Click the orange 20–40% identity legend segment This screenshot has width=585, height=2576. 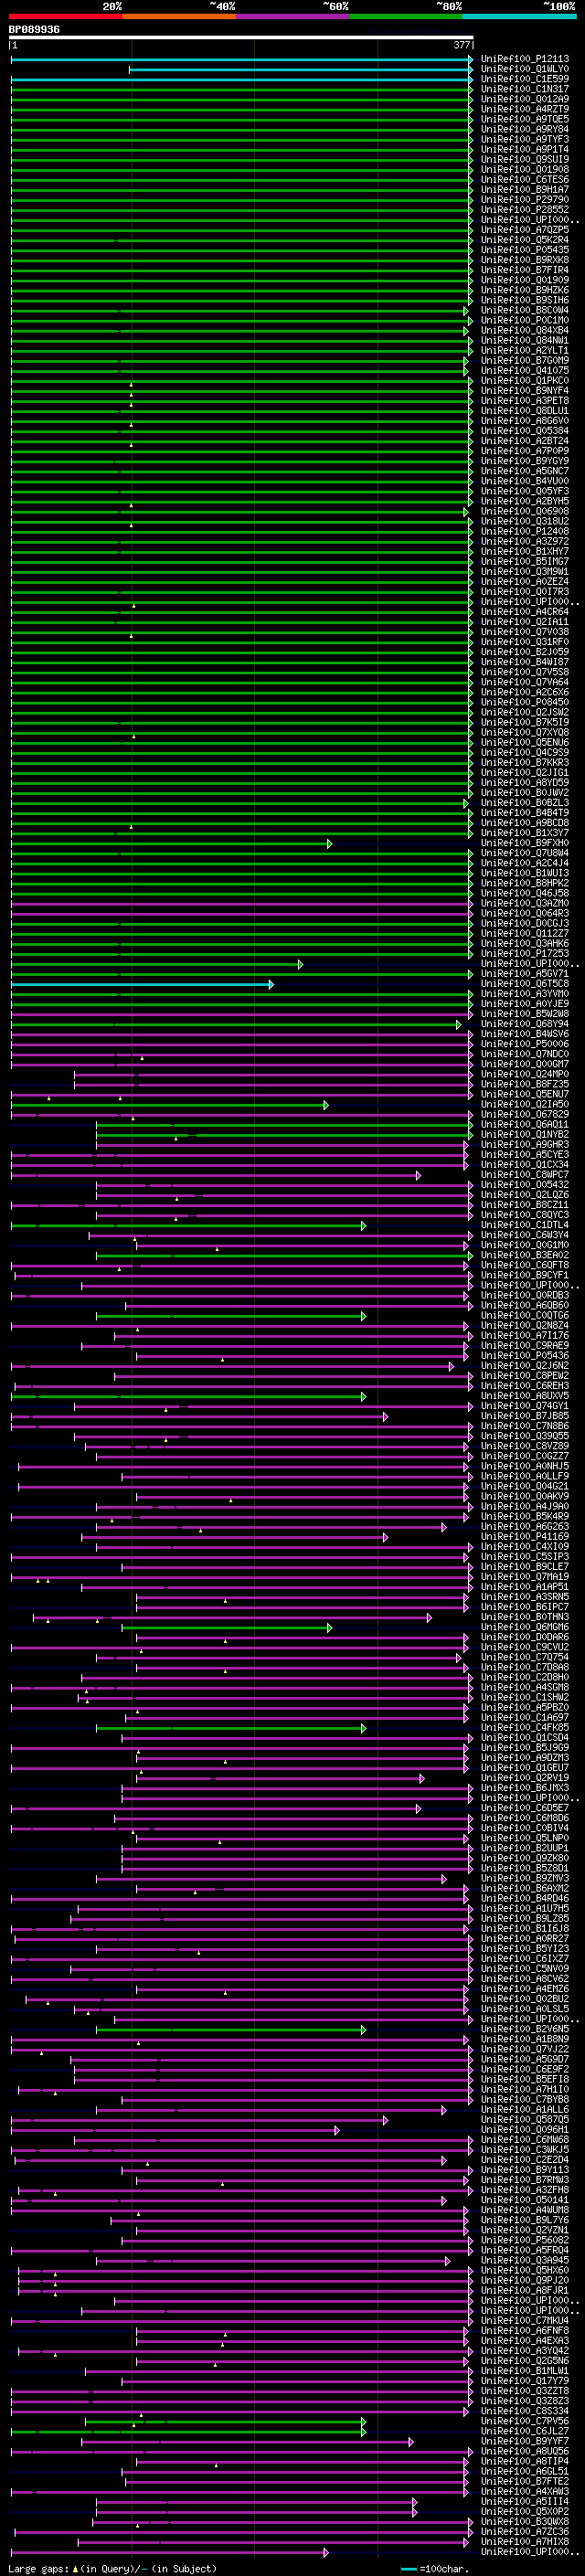pos(179,16)
